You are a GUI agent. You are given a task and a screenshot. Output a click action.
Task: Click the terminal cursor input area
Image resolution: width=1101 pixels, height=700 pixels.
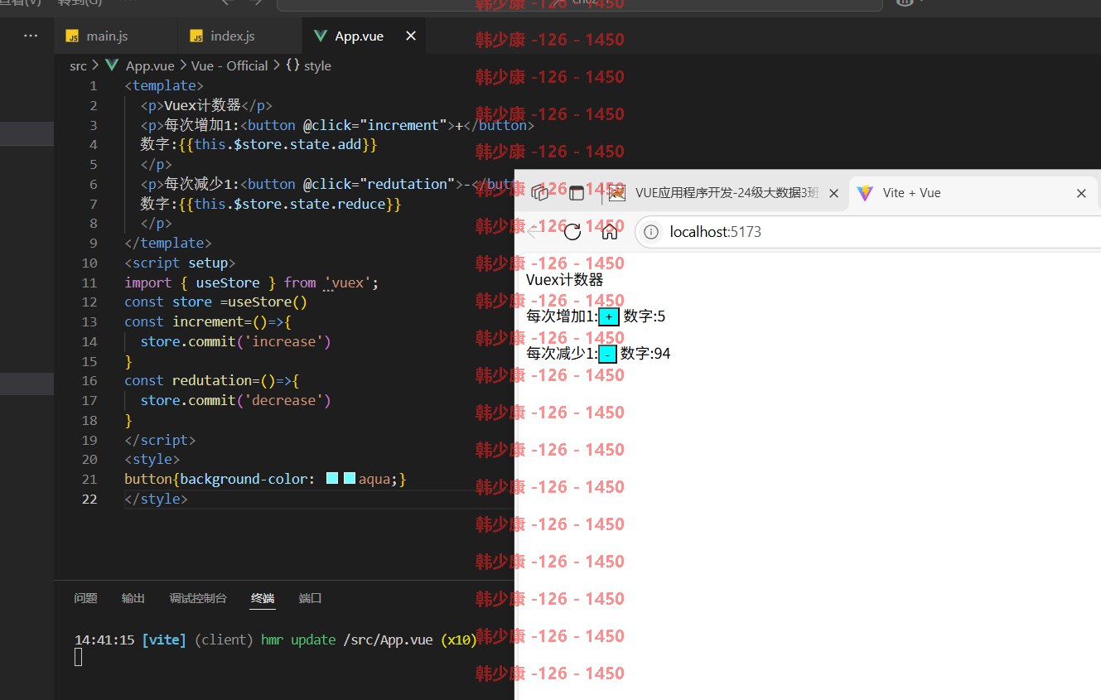point(79,657)
